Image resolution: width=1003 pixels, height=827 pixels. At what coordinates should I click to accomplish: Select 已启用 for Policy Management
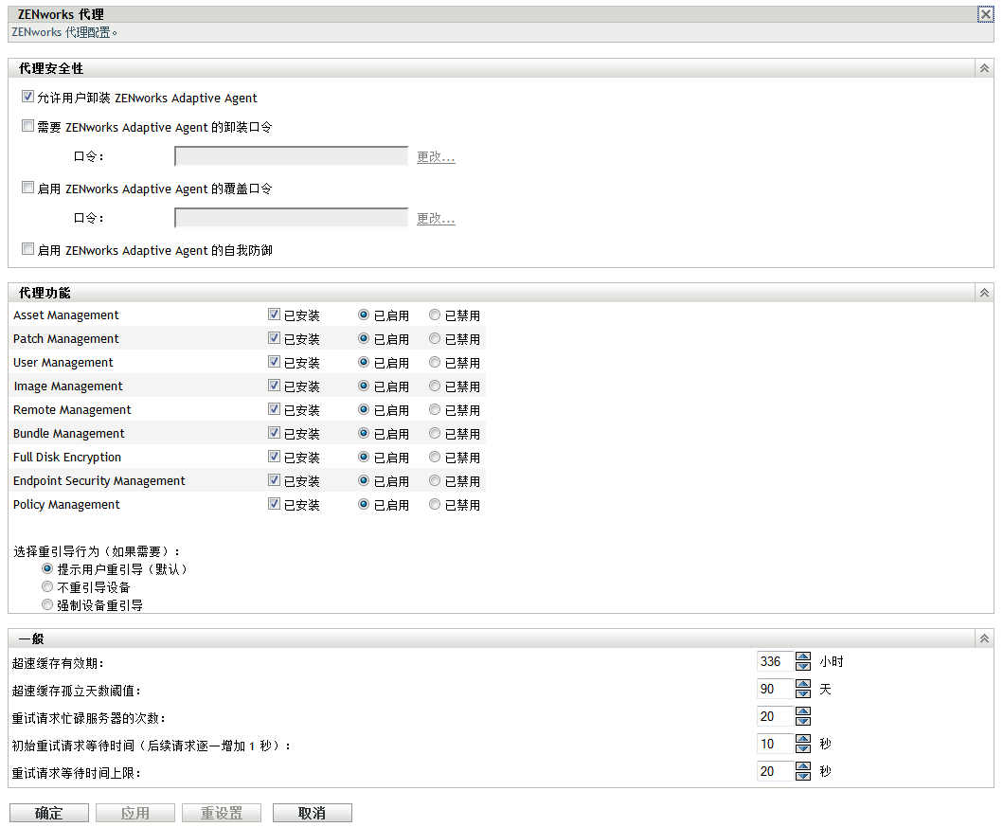364,504
